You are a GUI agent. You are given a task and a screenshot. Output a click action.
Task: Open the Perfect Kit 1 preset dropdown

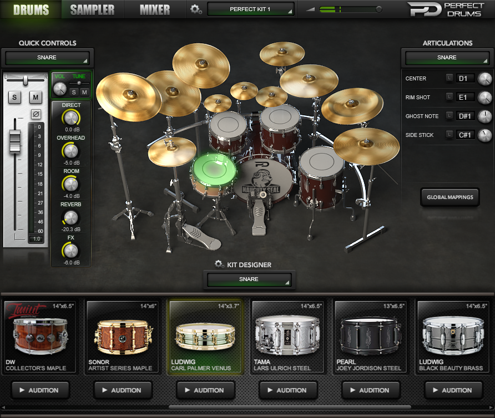[251, 9]
